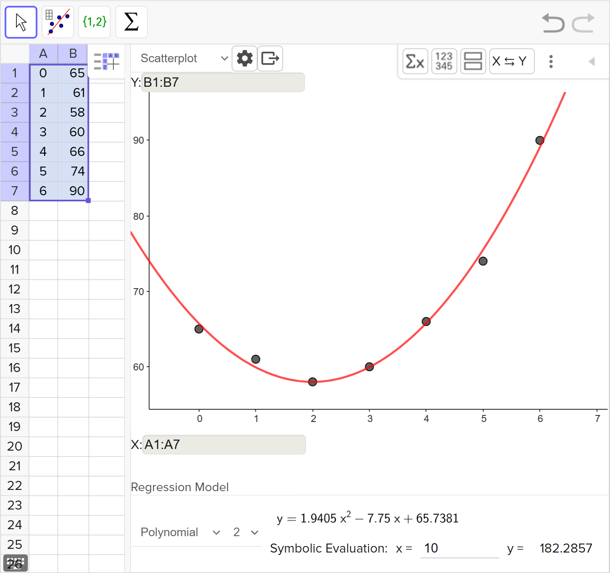Select row 1 header
610x573 pixels.
[x=15, y=73]
